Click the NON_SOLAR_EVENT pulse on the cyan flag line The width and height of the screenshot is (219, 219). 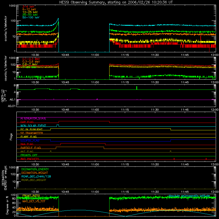(x=58, y=126)
